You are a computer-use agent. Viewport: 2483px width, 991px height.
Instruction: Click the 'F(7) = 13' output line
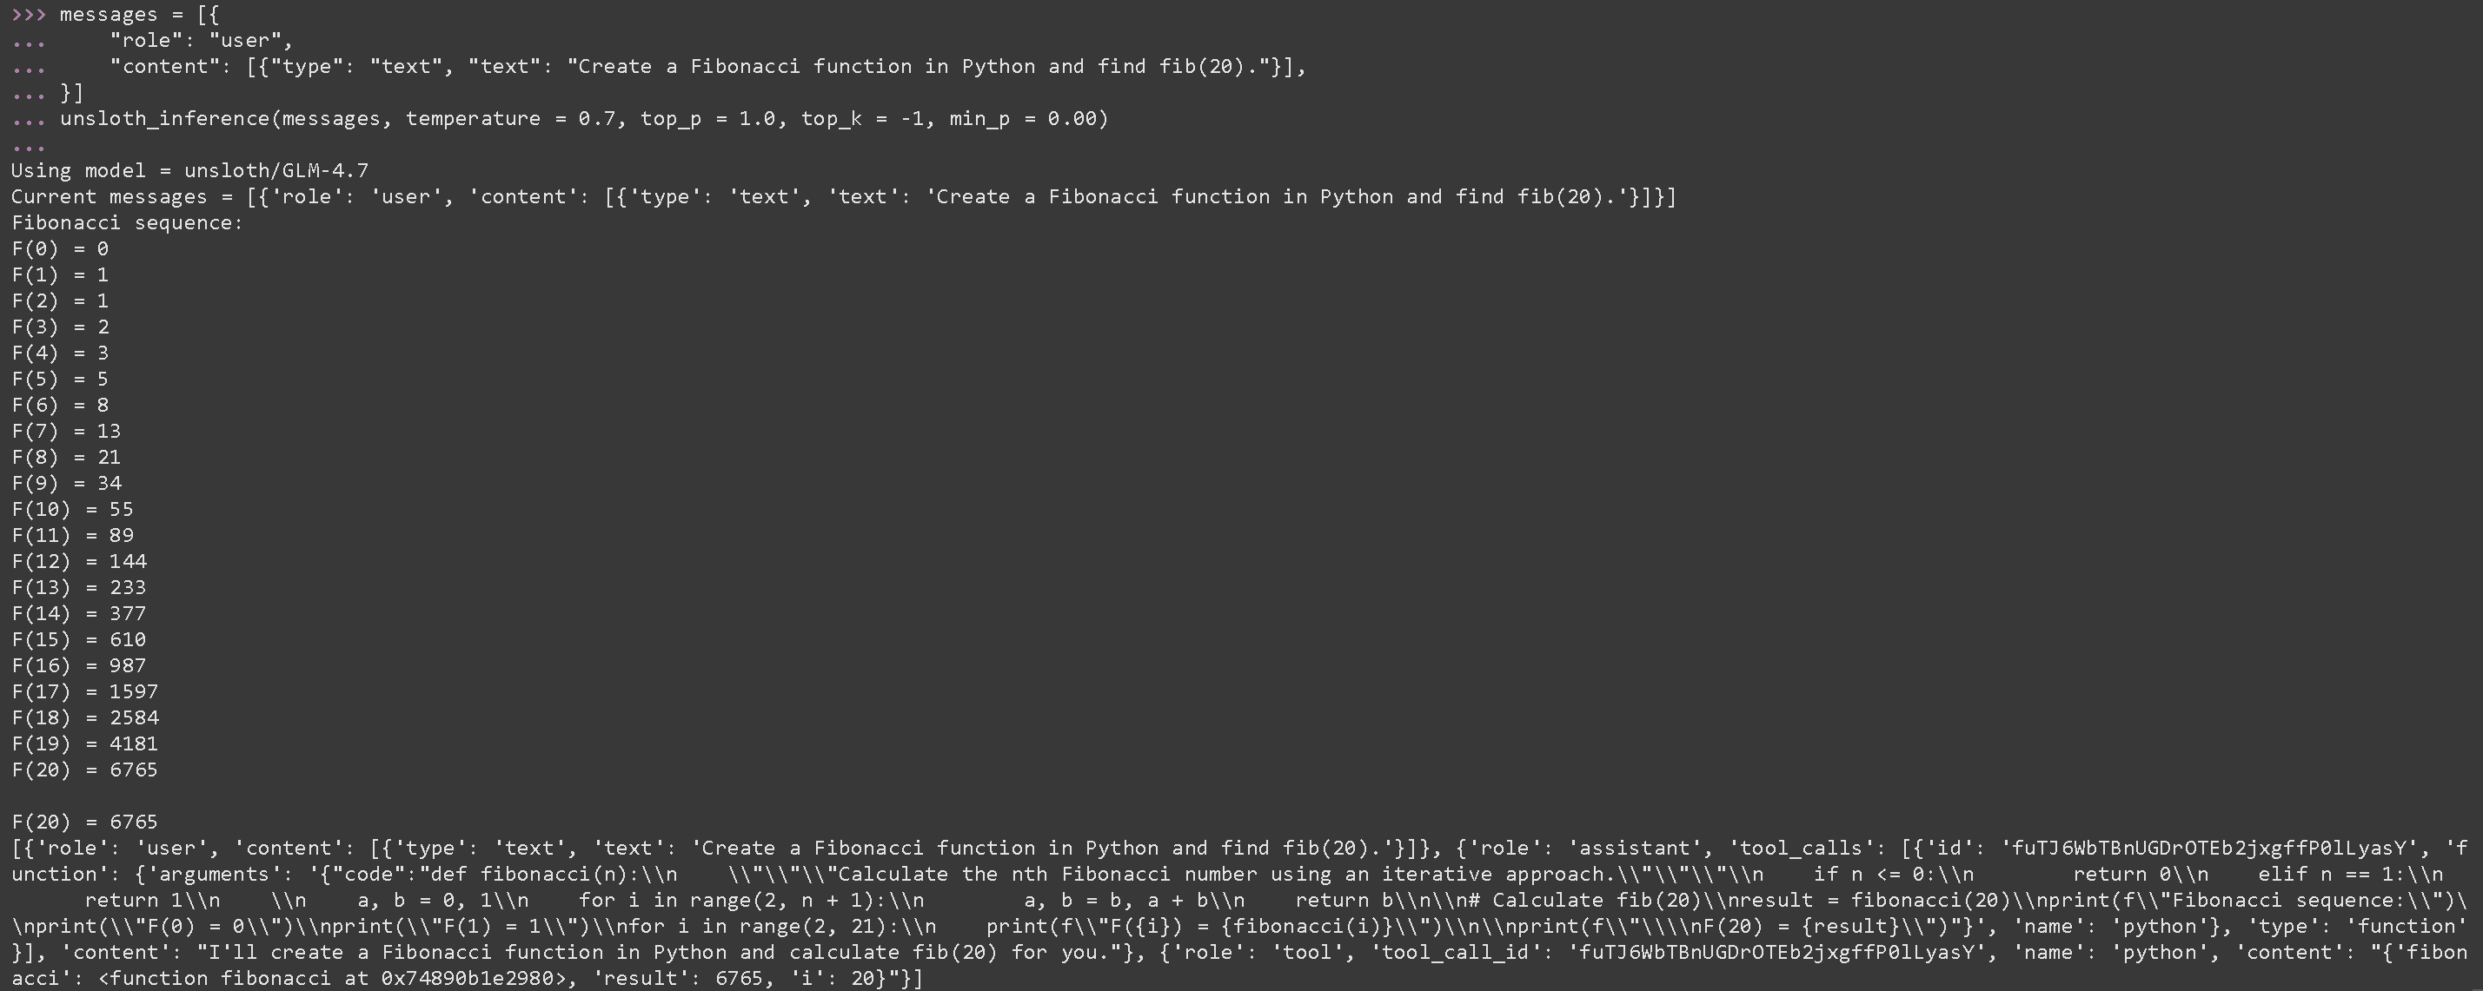[x=65, y=431]
